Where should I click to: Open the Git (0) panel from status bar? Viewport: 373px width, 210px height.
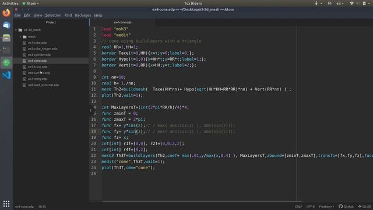(x=364, y=206)
